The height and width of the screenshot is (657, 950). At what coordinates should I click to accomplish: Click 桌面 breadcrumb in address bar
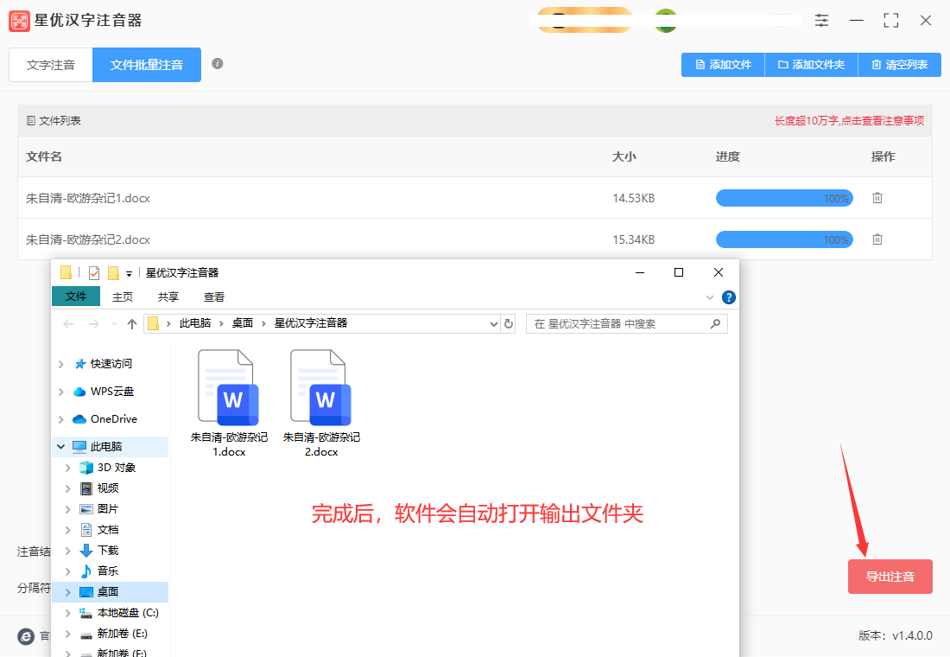tap(243, 323)
